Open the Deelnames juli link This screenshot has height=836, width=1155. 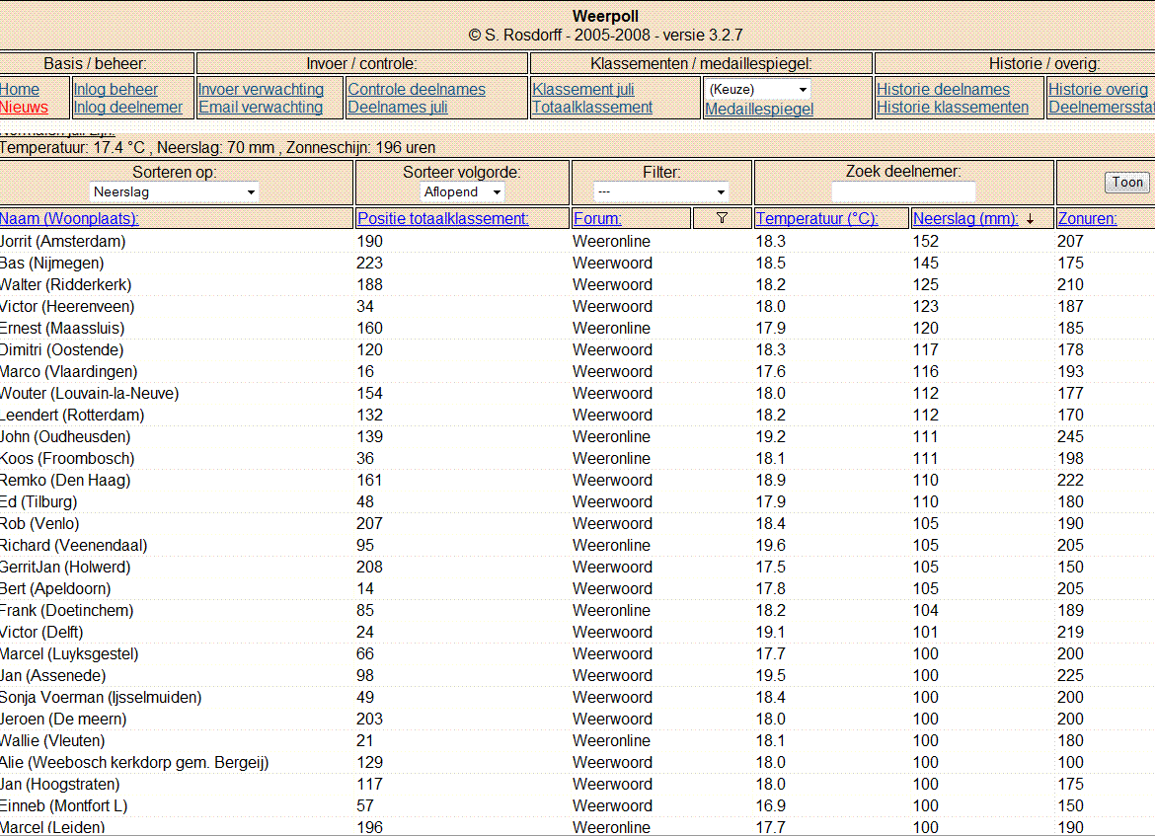tap(398, 107)
